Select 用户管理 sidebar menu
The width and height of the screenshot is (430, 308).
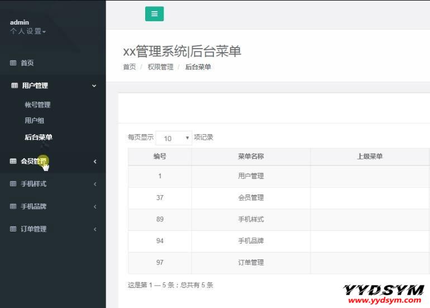tap(35, 86)
